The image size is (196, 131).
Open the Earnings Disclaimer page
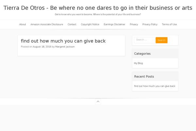pos(114,24)
